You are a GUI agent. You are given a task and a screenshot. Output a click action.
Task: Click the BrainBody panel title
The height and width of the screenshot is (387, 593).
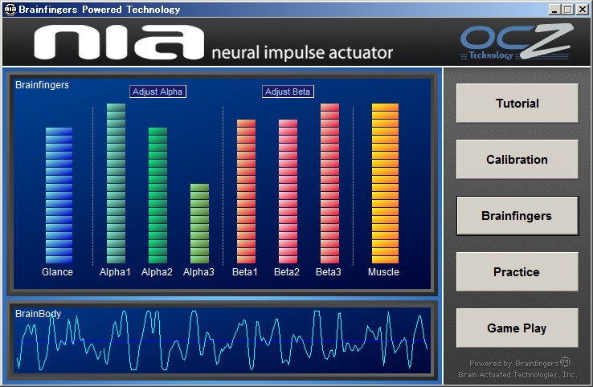tap(39, 314)
